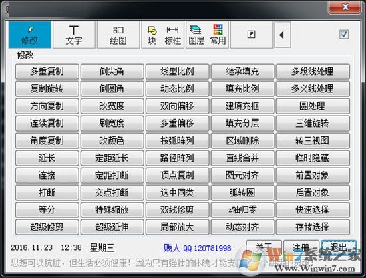
Task: Click 超级延伸 button
Action: click(x=112, y=227)
